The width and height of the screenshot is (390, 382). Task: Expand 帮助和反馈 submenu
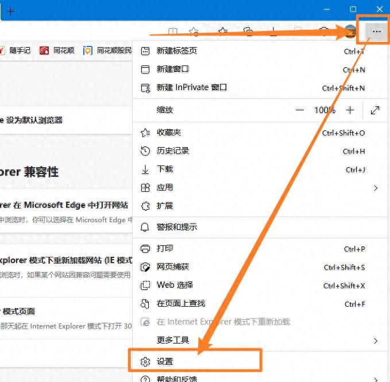coord(259,379)
